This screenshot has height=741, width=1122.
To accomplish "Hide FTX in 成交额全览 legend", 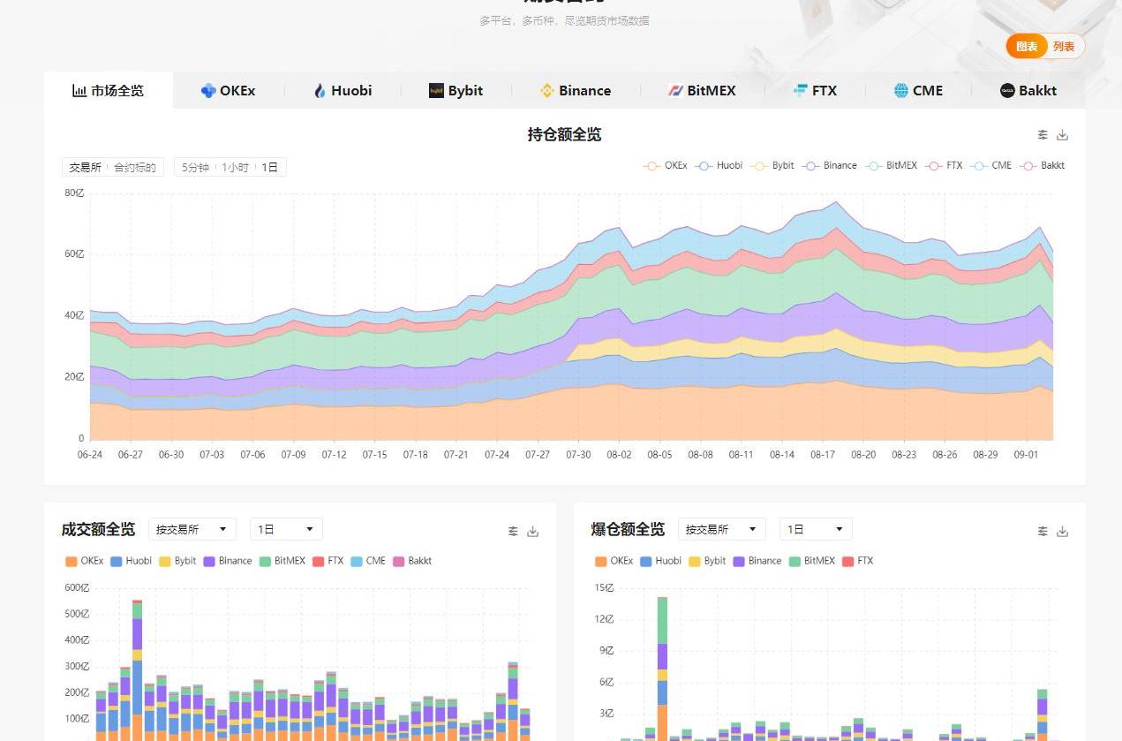I will [x=328, y=561].
